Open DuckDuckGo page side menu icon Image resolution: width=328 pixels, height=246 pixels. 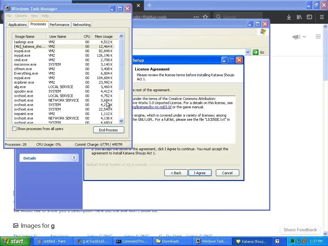[318, 37]
